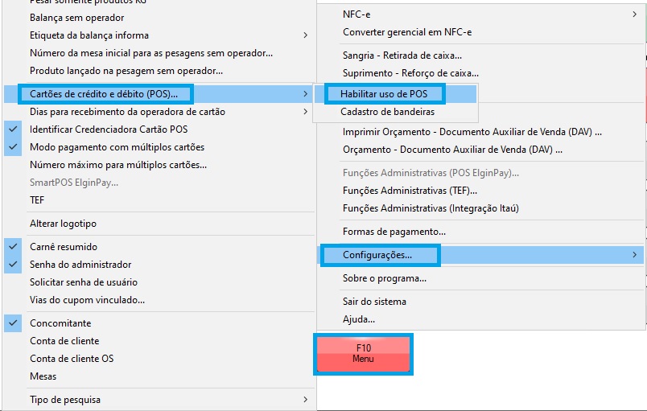Select Alterar logotipo menu entry
647x411 pixels.
tap(63, 224)
